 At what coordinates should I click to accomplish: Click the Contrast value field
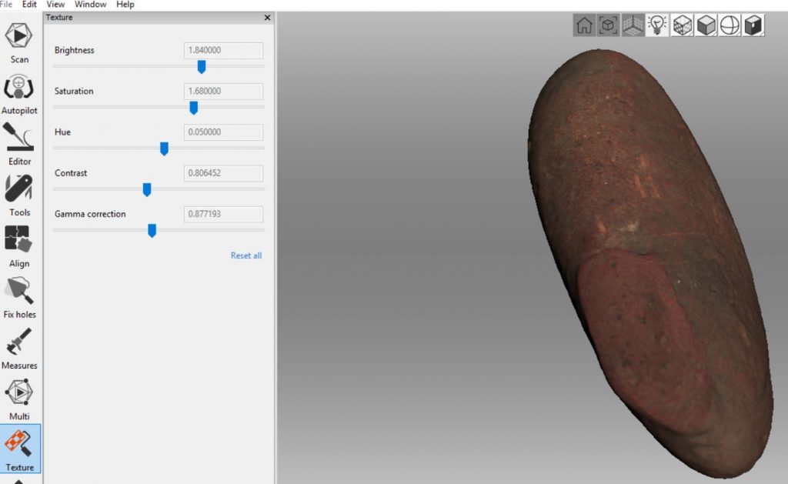(x=222, y=172)
